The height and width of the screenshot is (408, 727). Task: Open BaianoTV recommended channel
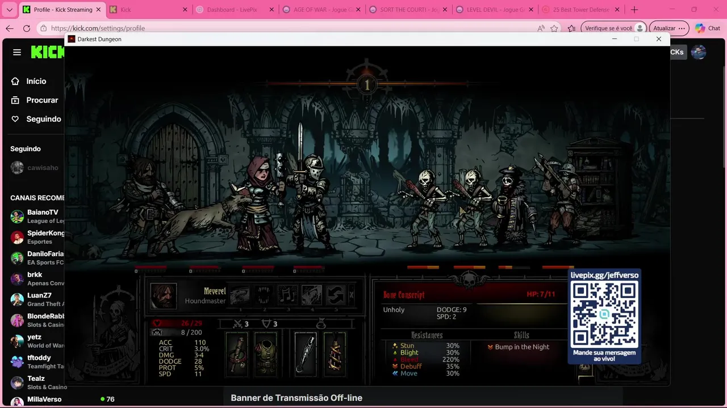click(x=37, y=216)
